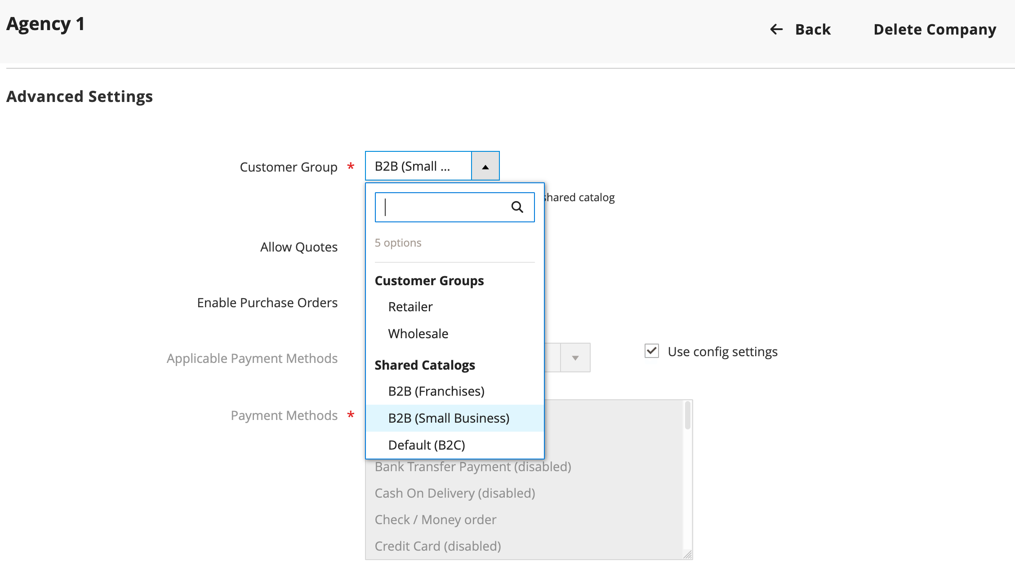This screenshot has width=1015, height=583.
Task: Click Delete Company
Action: (935, 30)
